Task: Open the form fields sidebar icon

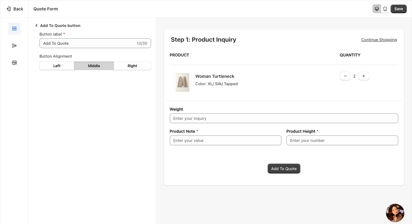Action: coord(14,28)
